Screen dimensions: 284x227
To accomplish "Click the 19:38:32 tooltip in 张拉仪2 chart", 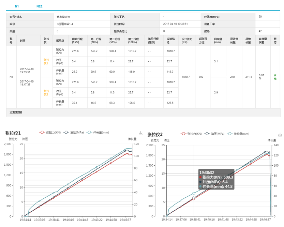I will coord(216,179).
